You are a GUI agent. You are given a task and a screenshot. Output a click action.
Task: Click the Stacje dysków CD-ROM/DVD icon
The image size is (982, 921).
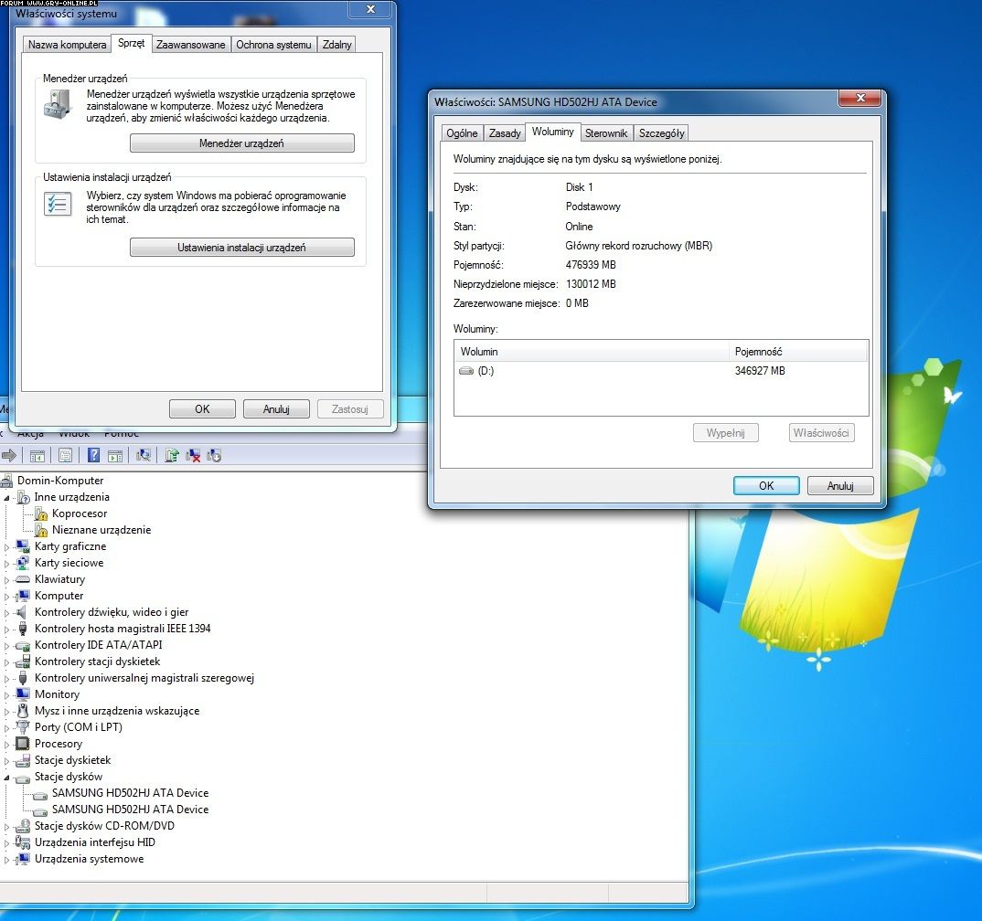coord(23,826)
